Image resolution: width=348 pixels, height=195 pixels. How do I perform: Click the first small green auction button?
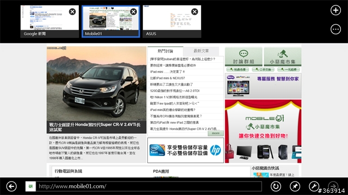[x=238, y=69]
